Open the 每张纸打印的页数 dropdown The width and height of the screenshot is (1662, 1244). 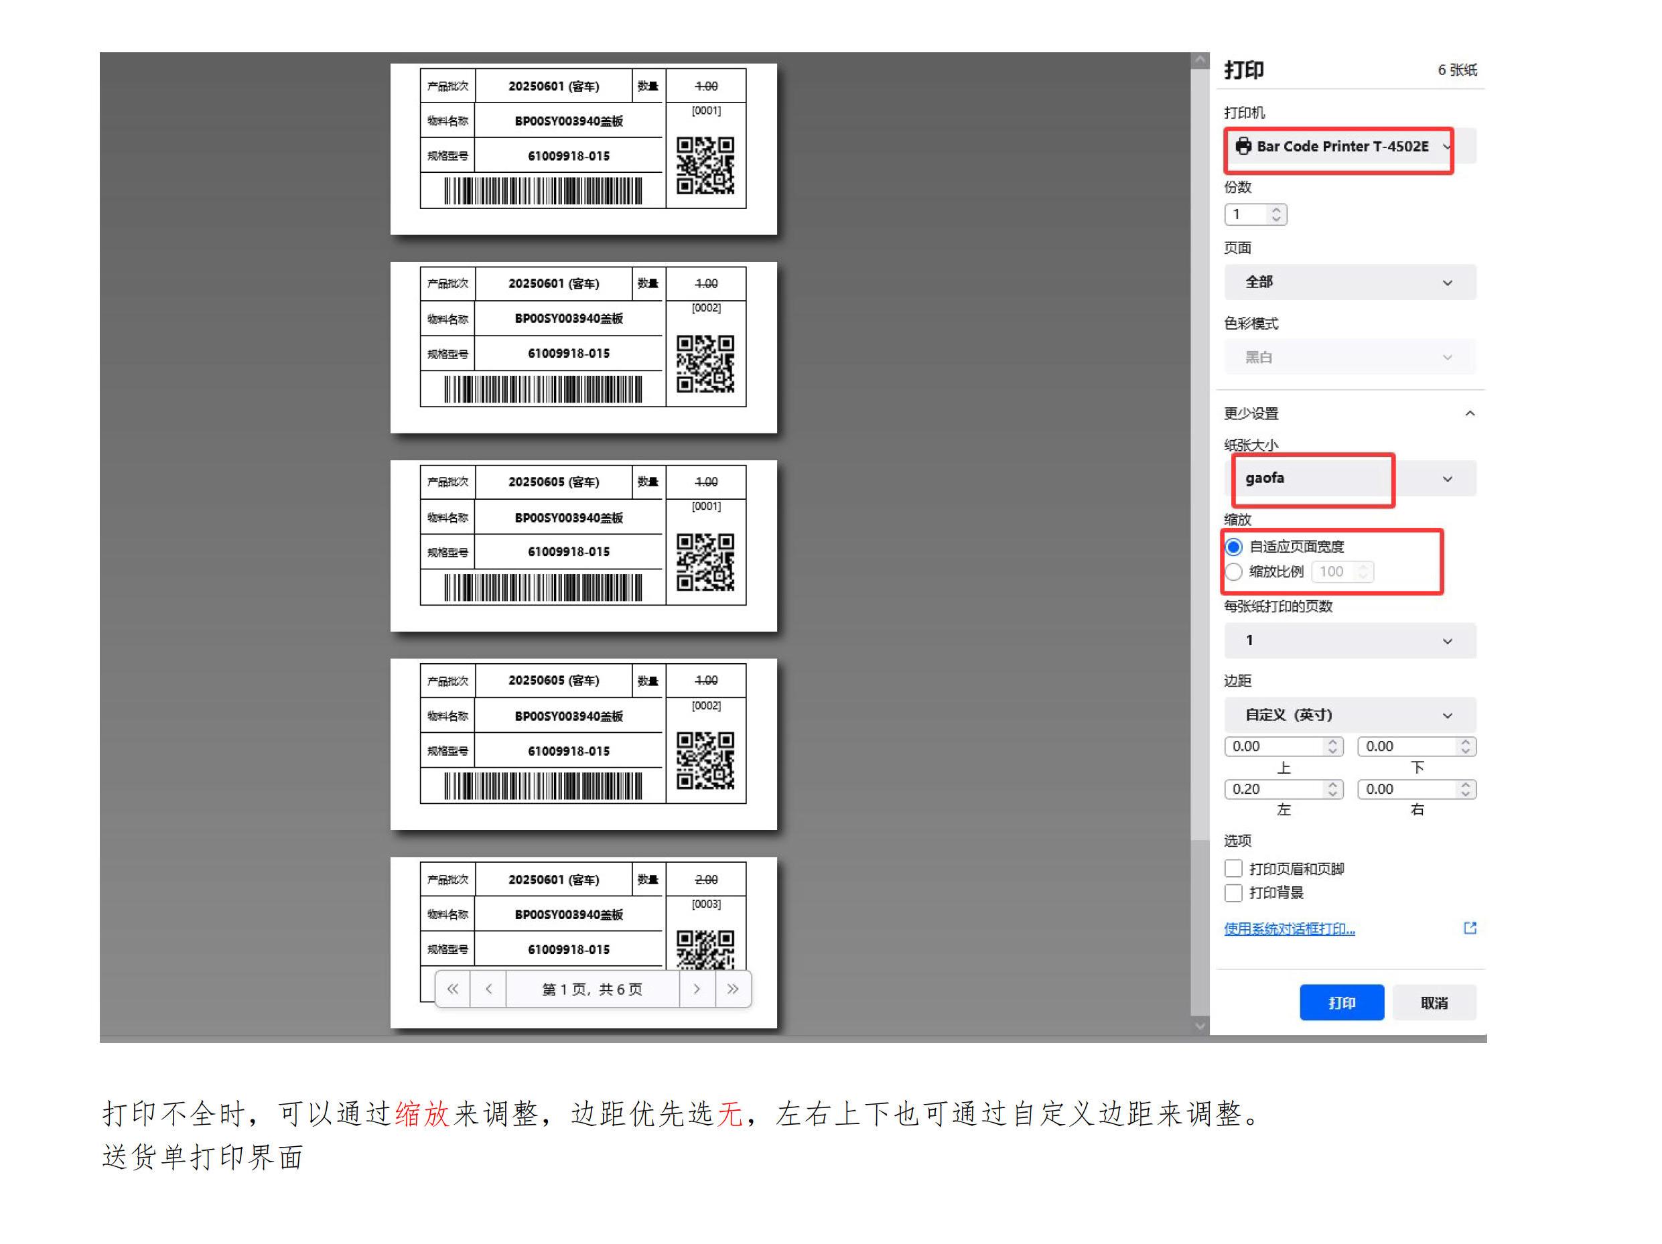[x=1349, y=641]
